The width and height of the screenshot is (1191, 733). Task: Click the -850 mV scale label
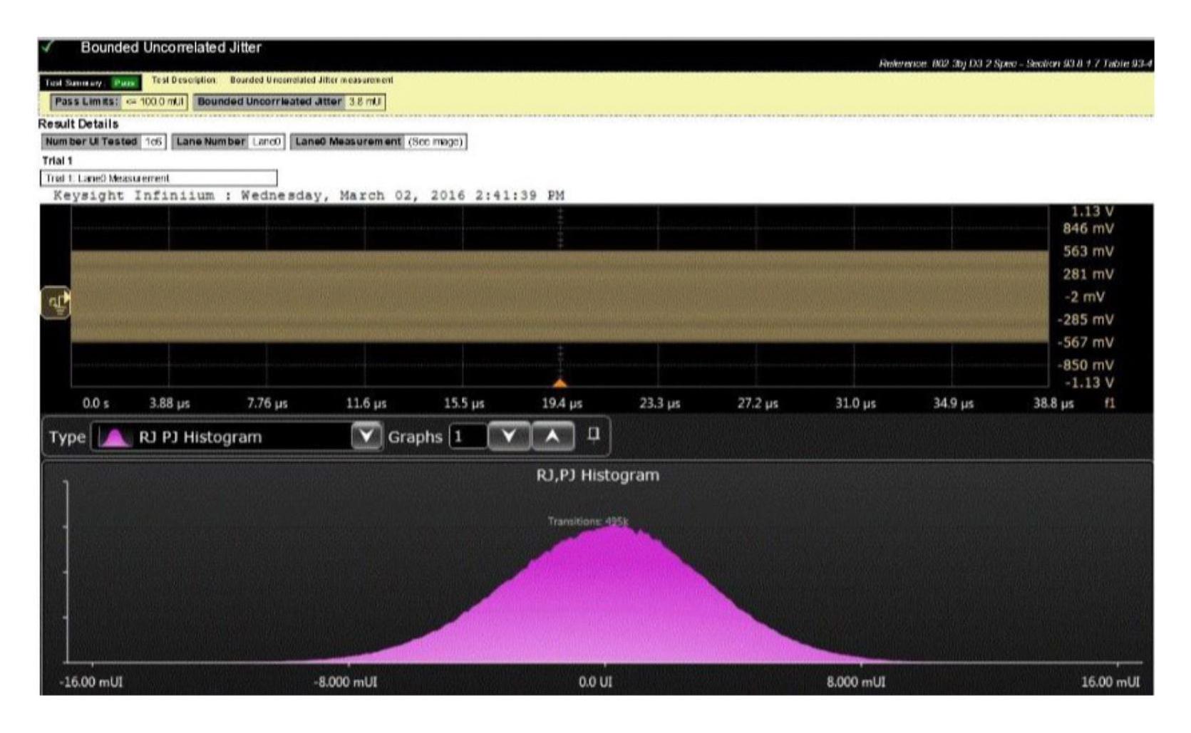pyautogui.click(x=1085, y=365)
